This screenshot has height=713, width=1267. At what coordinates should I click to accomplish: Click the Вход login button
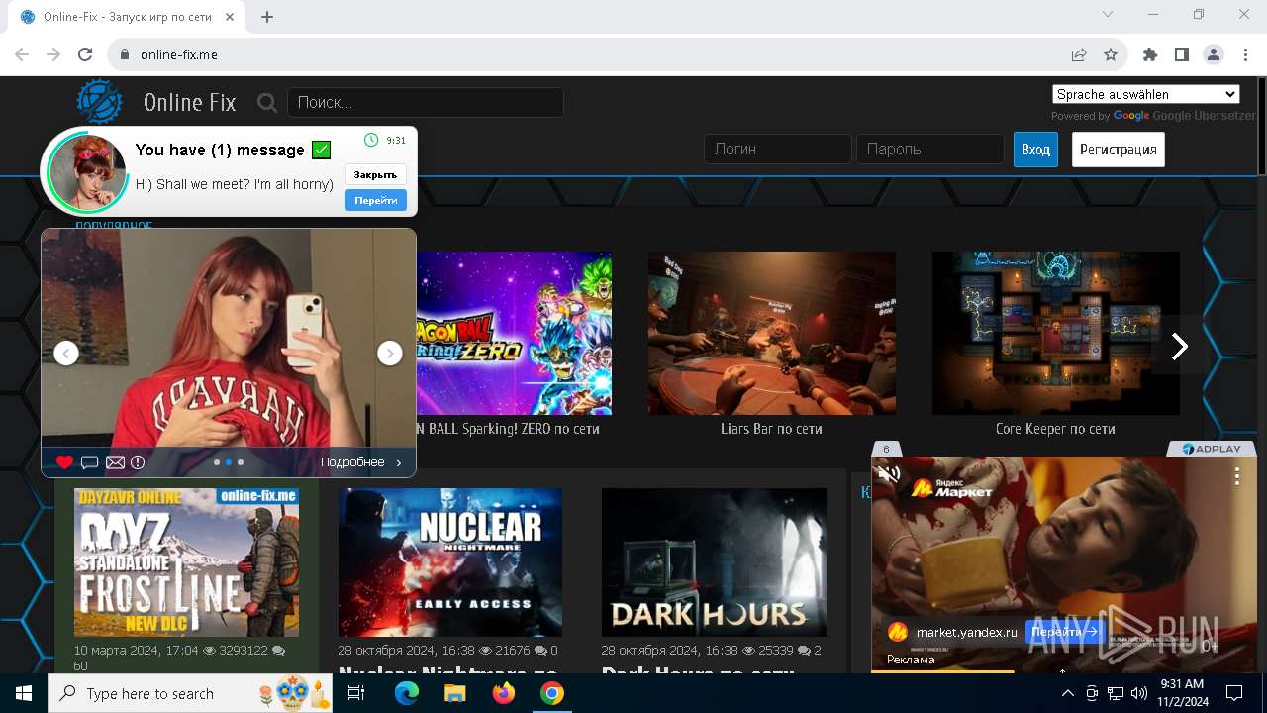(1035, 150)
